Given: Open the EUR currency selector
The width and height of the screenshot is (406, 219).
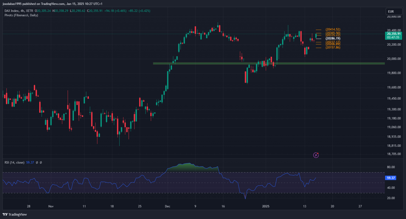Looking at the screenshot, I should (x=391, y=12).
